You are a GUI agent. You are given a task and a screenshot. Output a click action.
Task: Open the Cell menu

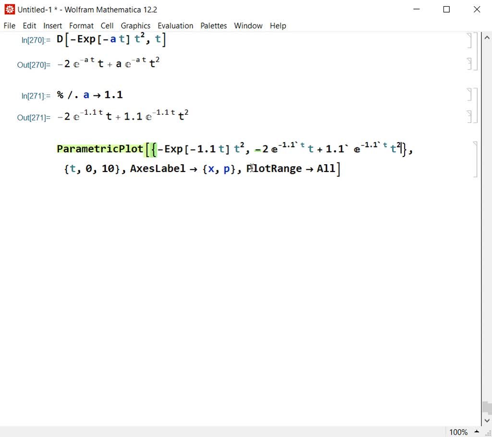[x=107, y=25]
